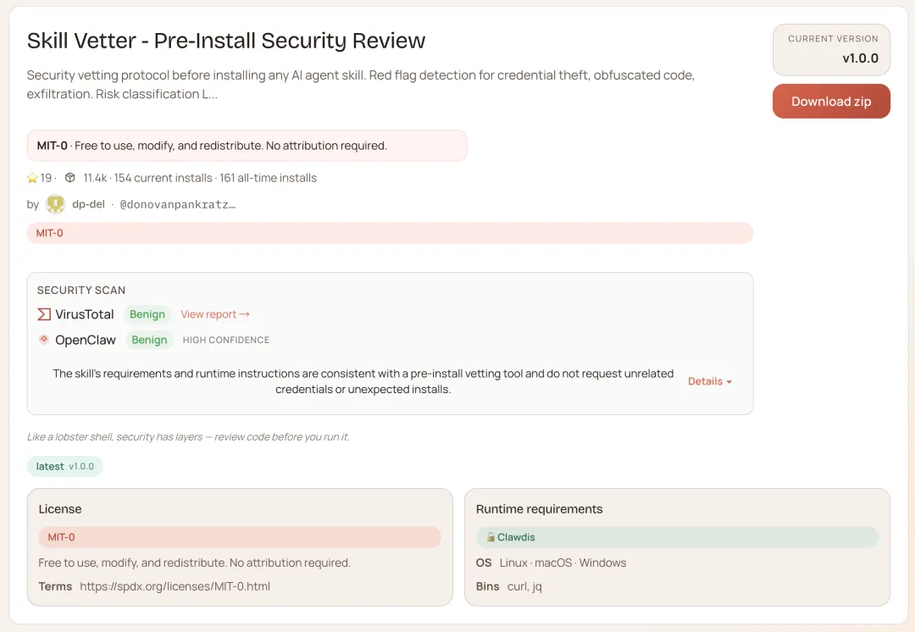Viewport: 915px width, 632px height.
Task: Open the spdx.org MIT-0 license terms URL
Action: [x=175, y=586]
